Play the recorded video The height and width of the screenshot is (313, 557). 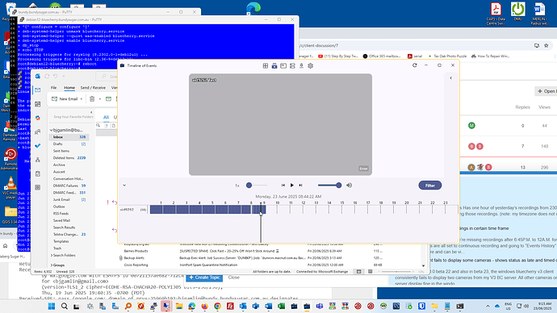(x=292, y=186)
